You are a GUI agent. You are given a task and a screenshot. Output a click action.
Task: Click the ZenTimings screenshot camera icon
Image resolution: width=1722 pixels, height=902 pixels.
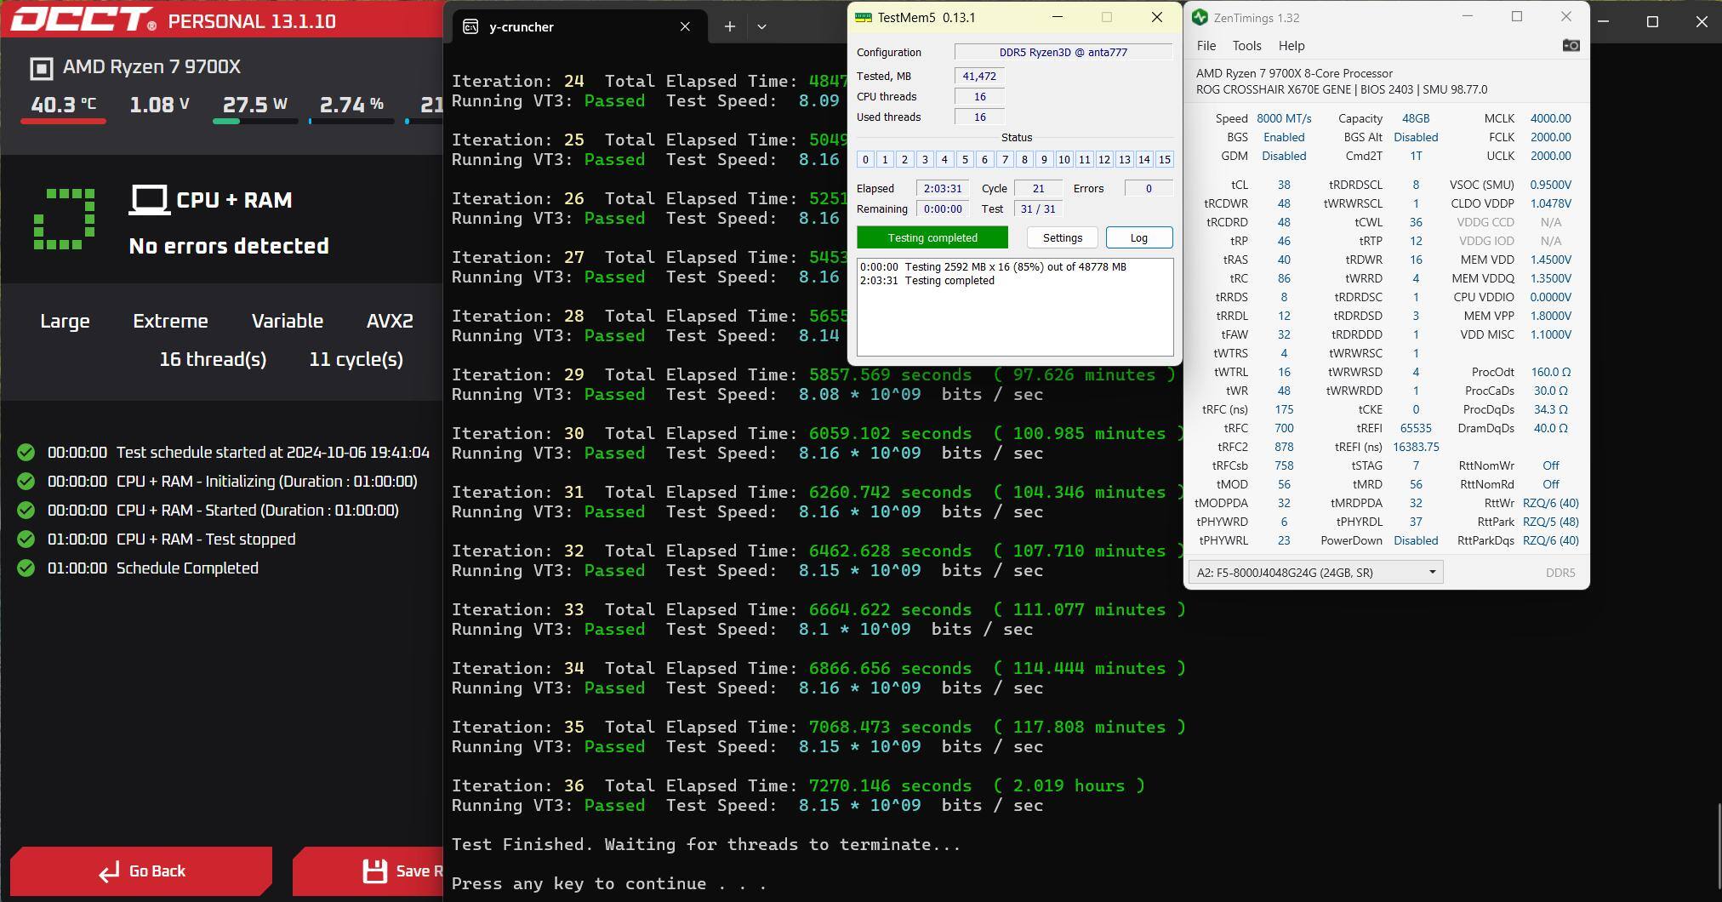coord(1571,46)
